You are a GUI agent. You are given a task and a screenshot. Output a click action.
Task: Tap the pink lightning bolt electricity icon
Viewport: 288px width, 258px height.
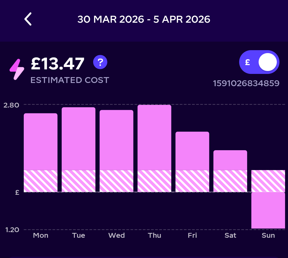(17, 69)
